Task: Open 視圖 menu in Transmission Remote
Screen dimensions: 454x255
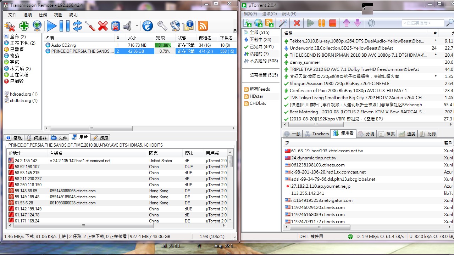Action: pyautogui.click(x=58, y=15)
